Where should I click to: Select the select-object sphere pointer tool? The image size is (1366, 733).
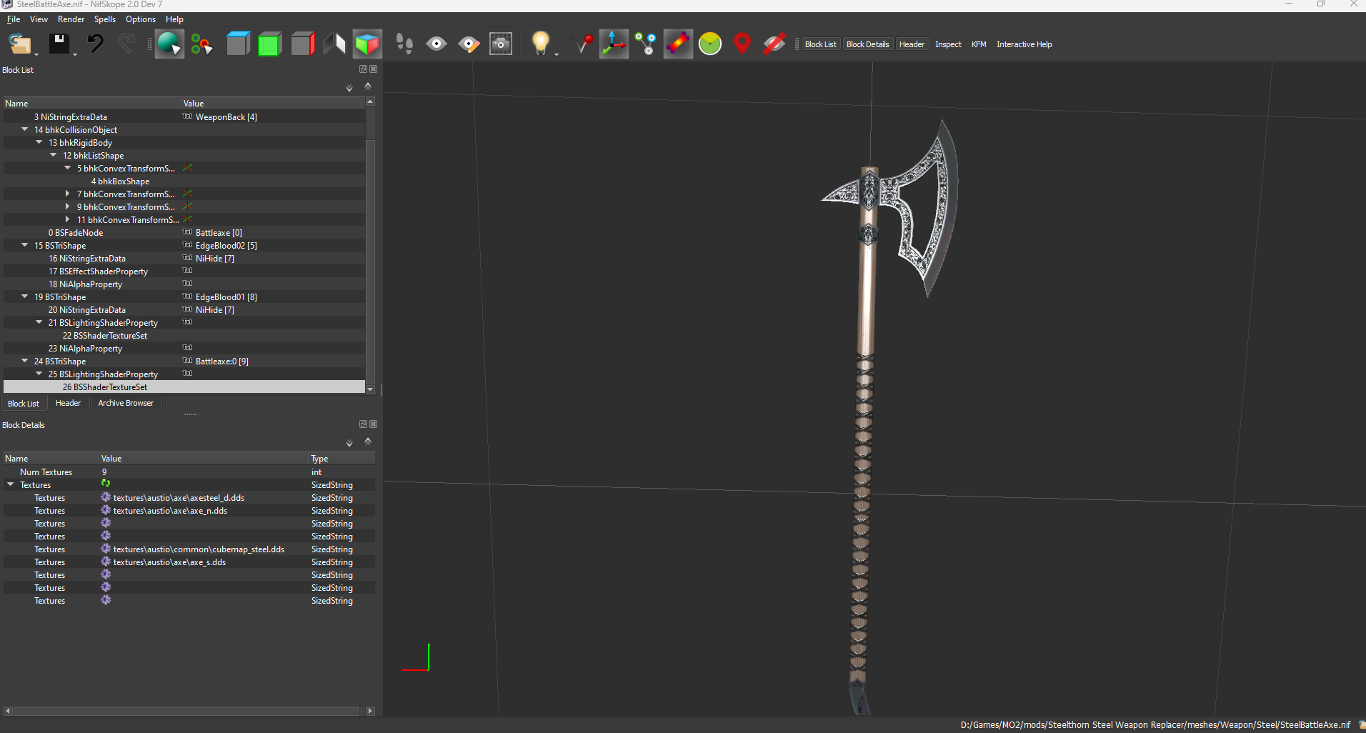click(x=169, y=44)
